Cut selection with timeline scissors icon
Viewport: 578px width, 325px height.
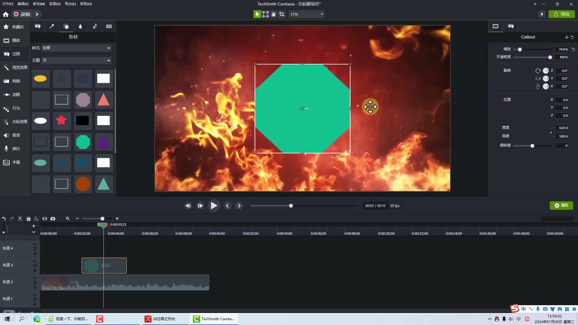(20, 219)
